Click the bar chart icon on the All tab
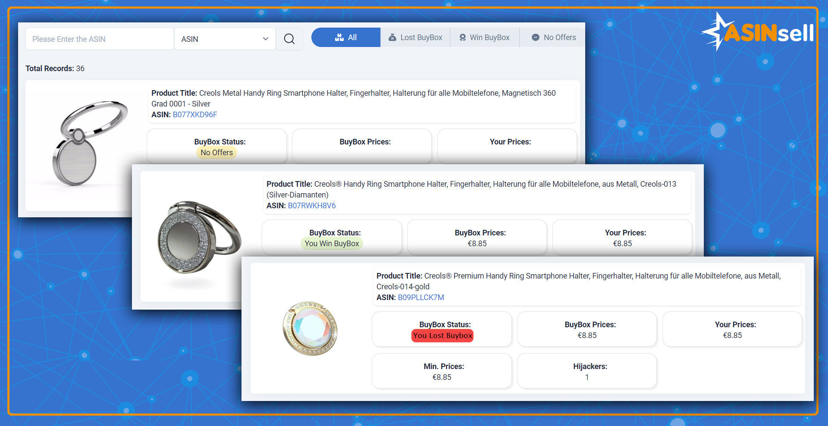 point(339,37)
